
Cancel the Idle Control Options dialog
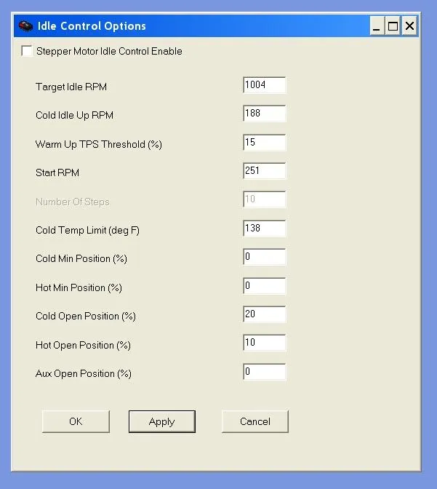coord(254,421)
